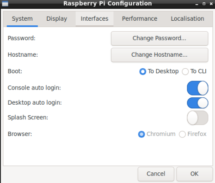
Task: Open the window menu icon in title bar
Action: coord(5,4)
